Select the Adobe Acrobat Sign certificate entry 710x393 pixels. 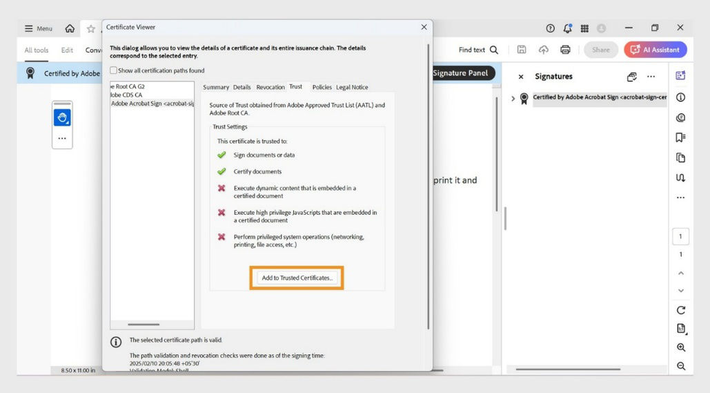tap(152, 104)
